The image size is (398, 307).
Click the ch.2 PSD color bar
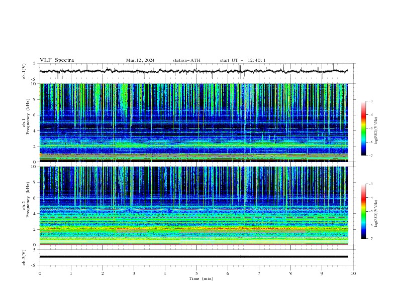tap(363, 211)
